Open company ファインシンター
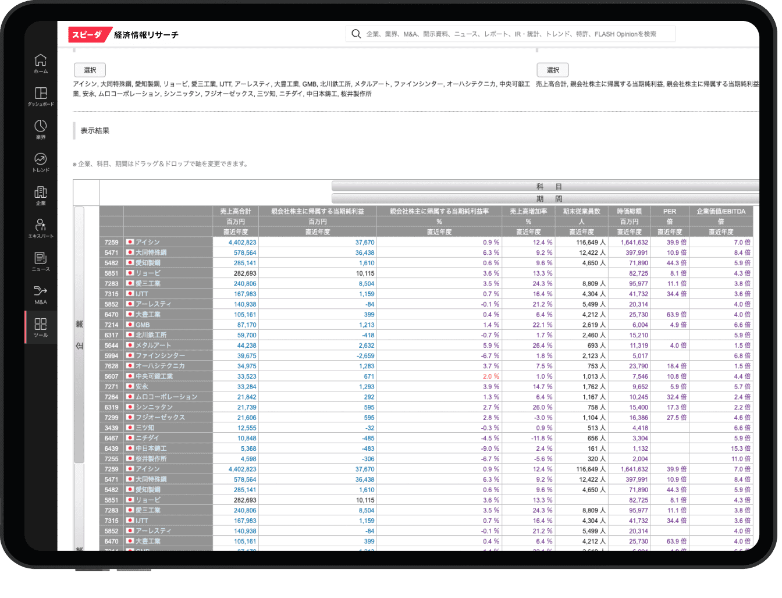This screenshot has width=782, height=598. point(161,355)
